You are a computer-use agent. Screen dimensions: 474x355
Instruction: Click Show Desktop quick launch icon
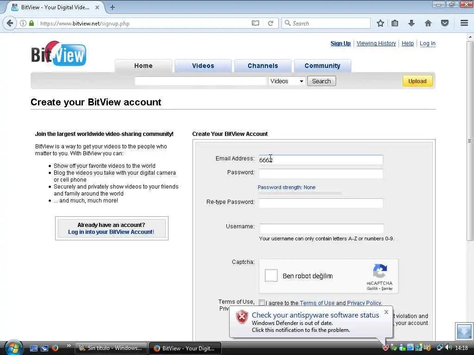34,348
